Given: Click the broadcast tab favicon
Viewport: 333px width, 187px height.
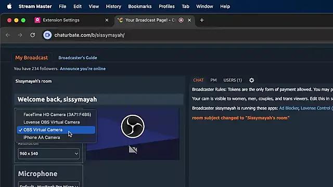Looking at the screenshot, I should coord(120,20).
